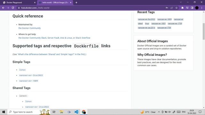
Task: Click the volume muted icon in tray
Action: tap(169, 112)
